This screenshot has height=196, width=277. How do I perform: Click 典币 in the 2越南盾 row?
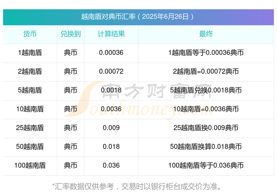(70, 71)
